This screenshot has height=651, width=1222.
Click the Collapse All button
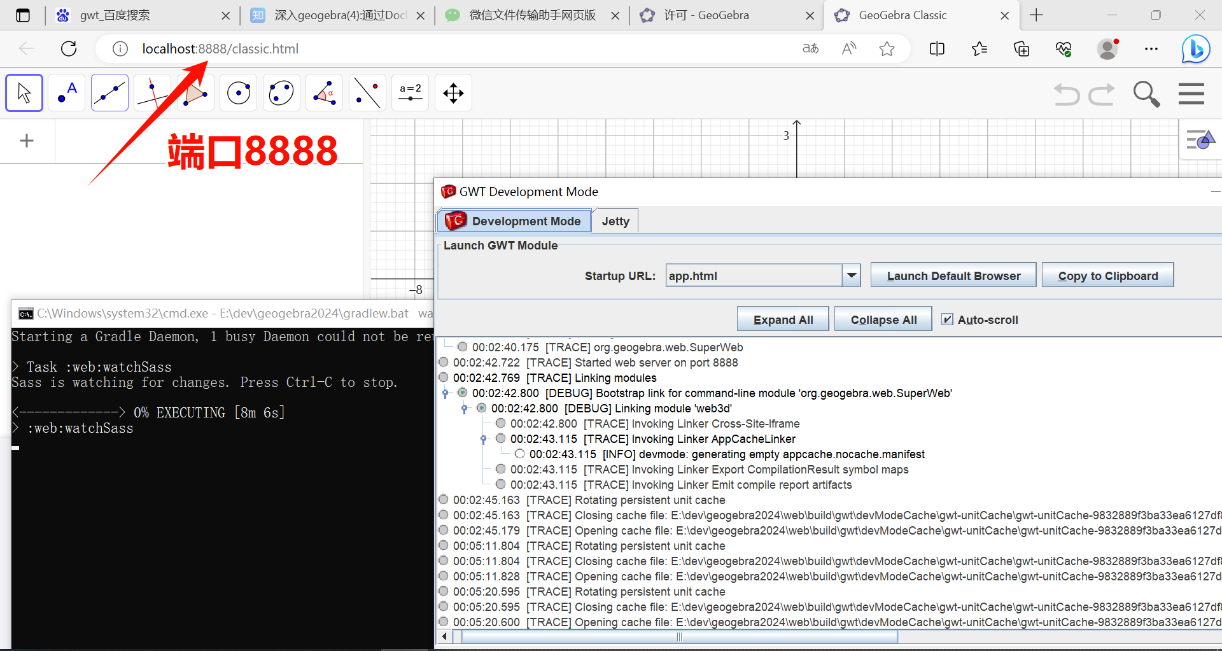883,319
